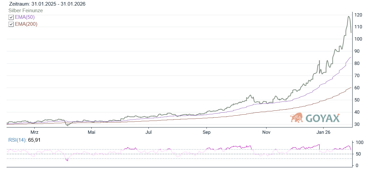Select the Mrz marker on time axis
This screenshot has height=169, width=376.
35,132
